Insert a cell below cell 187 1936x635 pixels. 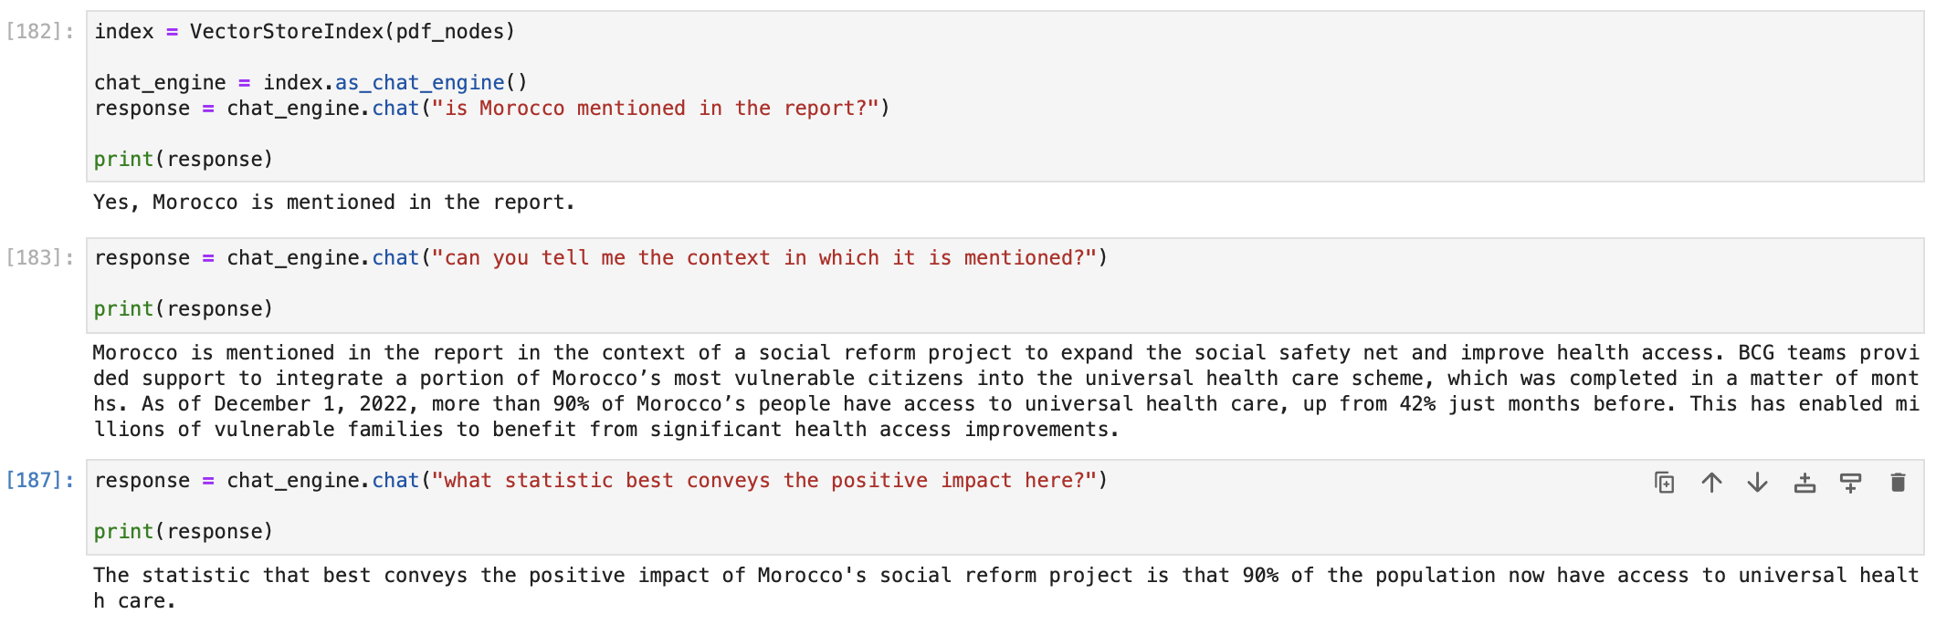tap(1850, 483)
